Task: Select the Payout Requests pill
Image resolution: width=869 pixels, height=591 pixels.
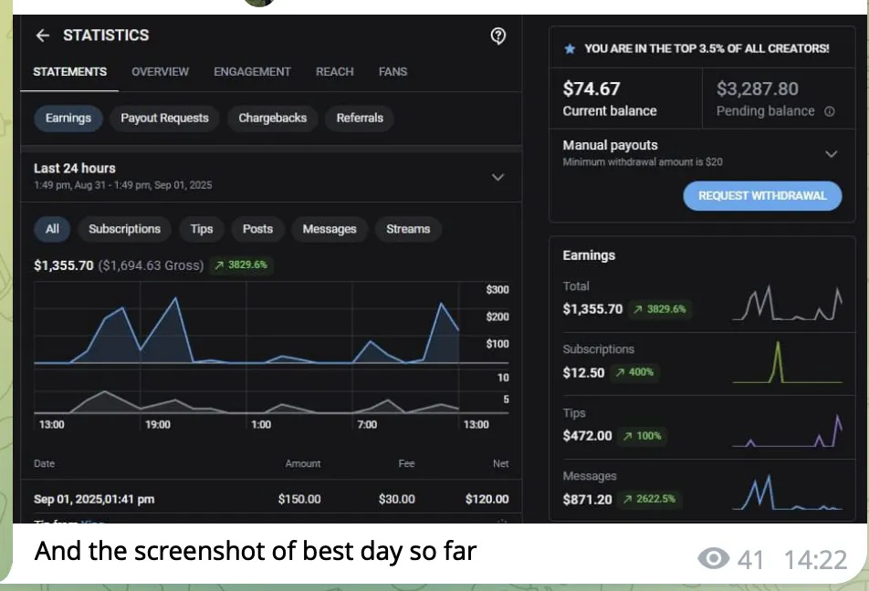Action: coord(164,118)
